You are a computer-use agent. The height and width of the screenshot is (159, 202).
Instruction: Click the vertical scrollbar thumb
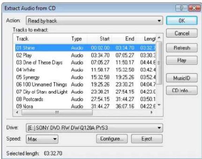point(159,63)
